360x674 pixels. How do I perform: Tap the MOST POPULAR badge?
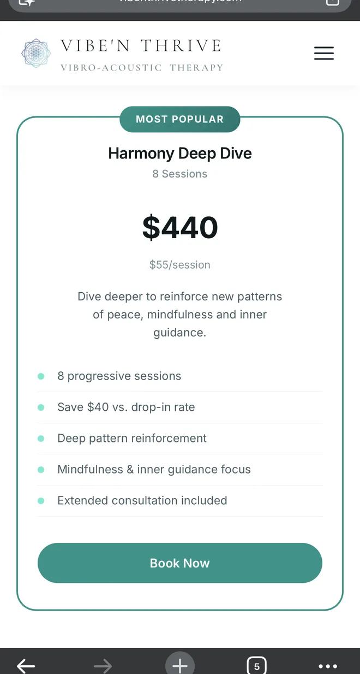tap(179, 119)
